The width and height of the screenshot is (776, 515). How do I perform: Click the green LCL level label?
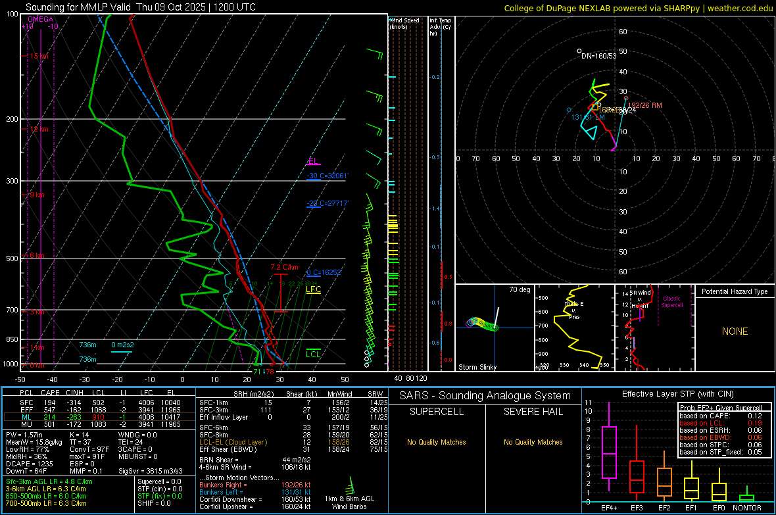[x=313, y=354]
